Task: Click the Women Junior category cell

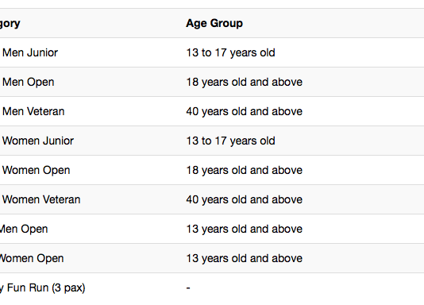Action: pos(38,141)
